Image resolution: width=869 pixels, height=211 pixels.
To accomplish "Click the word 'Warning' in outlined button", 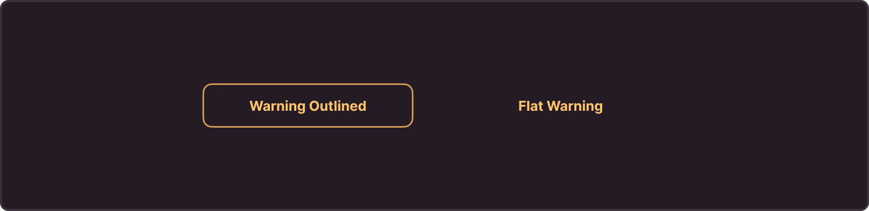I will click(277, 107).
